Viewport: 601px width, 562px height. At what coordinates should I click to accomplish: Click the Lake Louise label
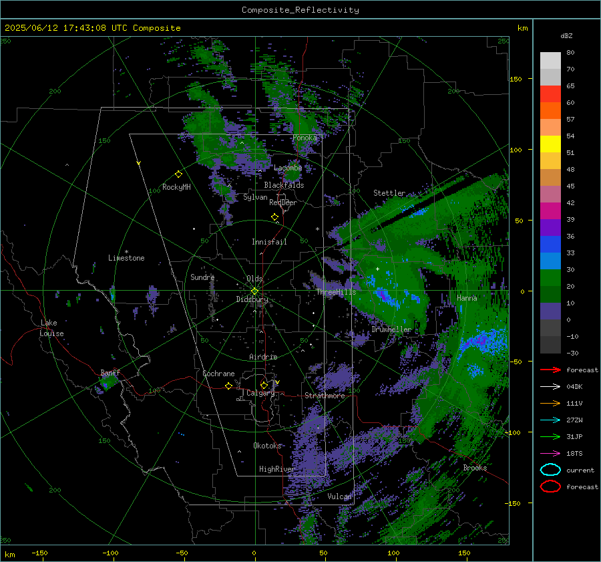click(x=51, y=328)
